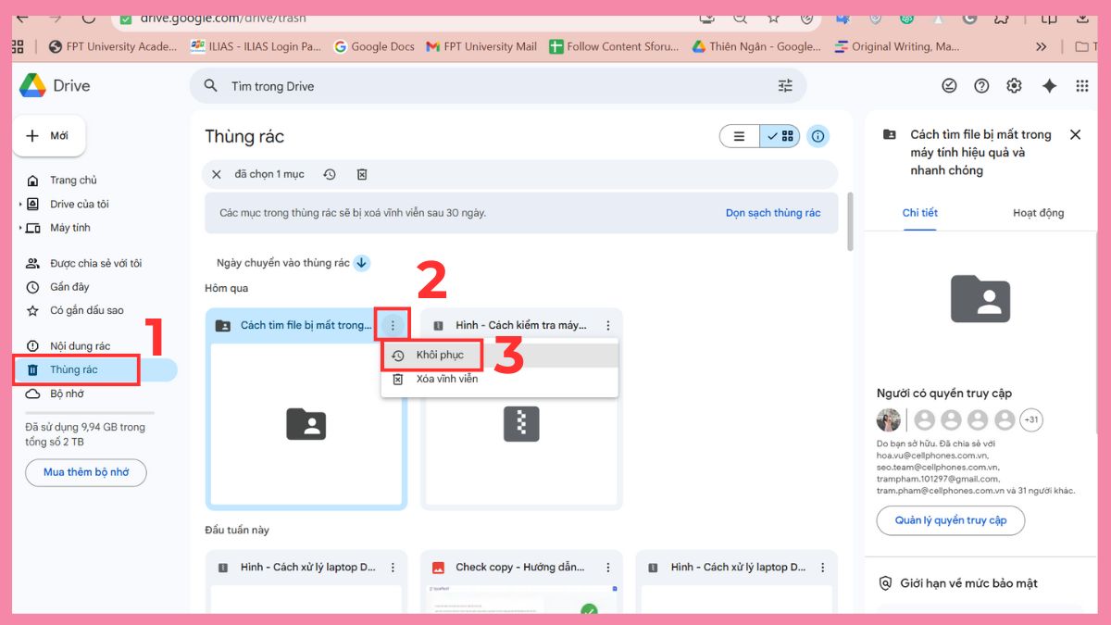The height and width of the screenshot is (625, 1111).
Task: Open 'Có gắn dấu sao' in sidebar
Action: [x=87, y=310]
